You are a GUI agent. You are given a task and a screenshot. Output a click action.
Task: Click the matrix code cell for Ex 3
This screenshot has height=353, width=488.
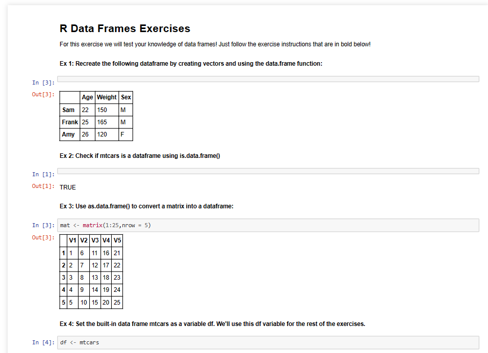(268, 225)
